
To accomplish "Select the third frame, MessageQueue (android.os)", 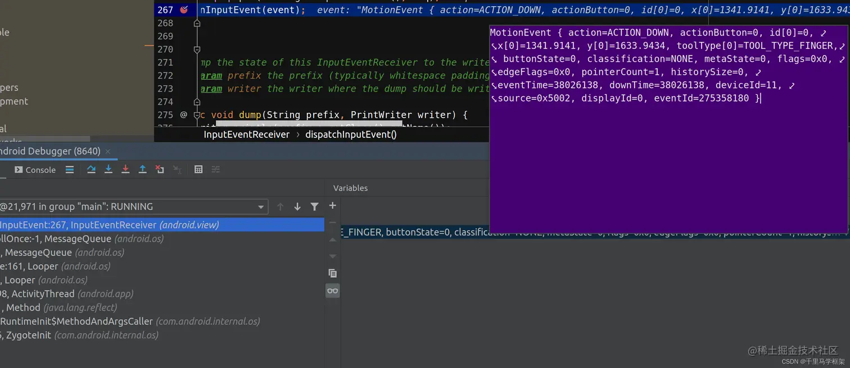I will point(162,252).
